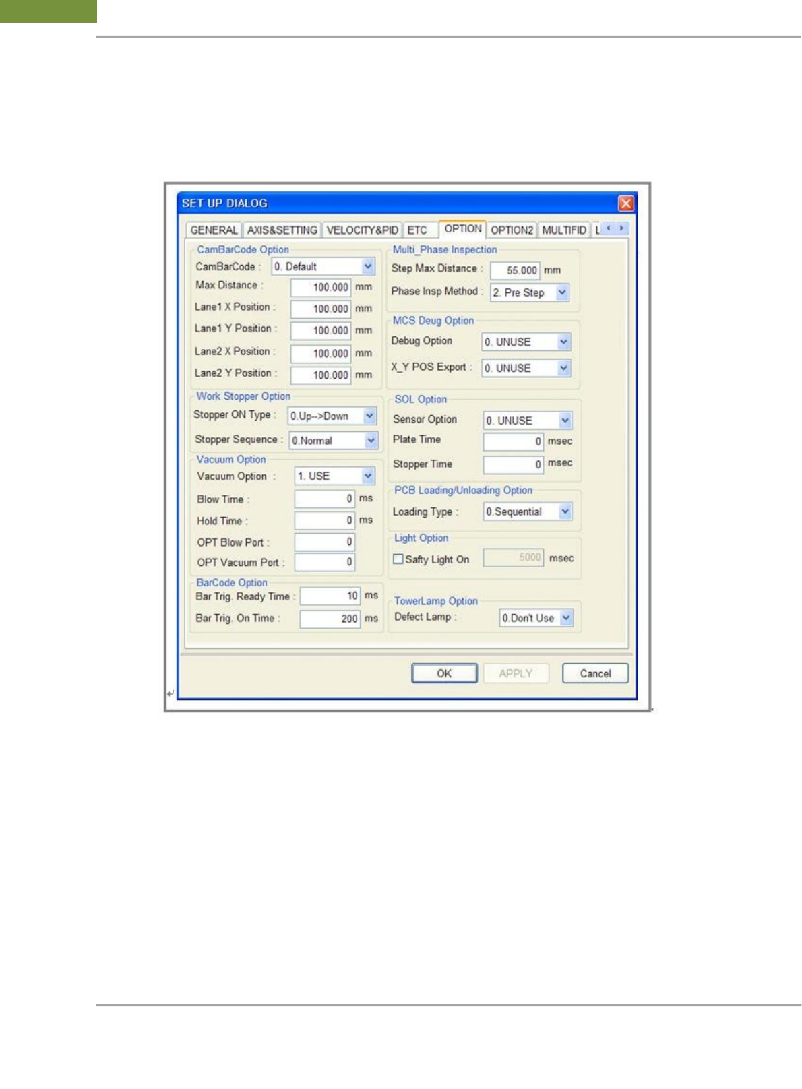This screenshot has width=802, height=1089.
Task: Click the Max Distance input field
Action: [321, 287]
